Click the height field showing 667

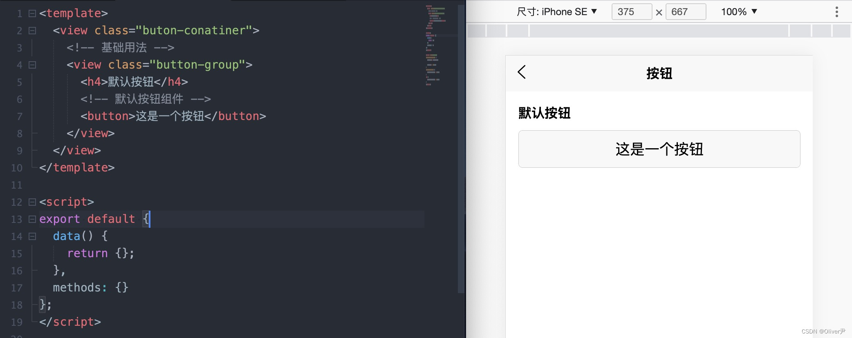(x=686, y=12)
